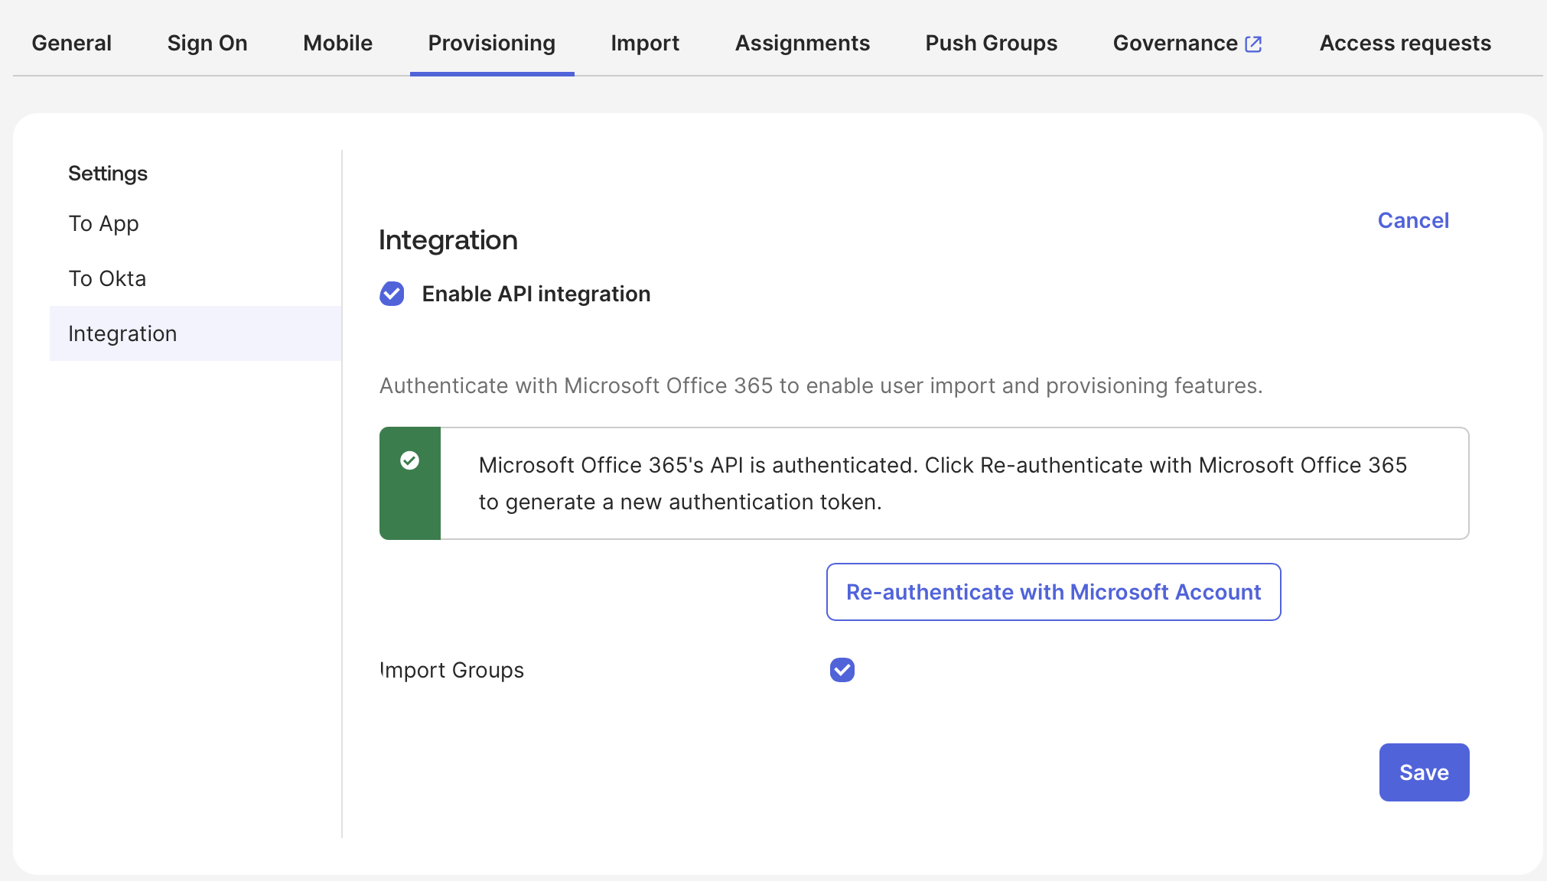The width and height of the screenshot is (1547, 881).
Task: Open the Assignments tab
Action: pyautogui.click(x=803, y=43)
